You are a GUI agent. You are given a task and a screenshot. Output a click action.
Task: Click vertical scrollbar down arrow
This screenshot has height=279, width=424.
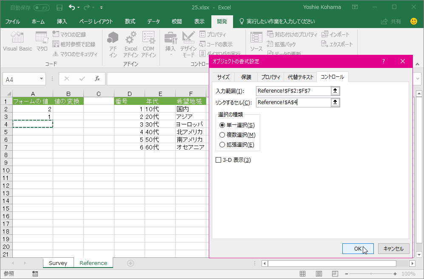point(419,254)
